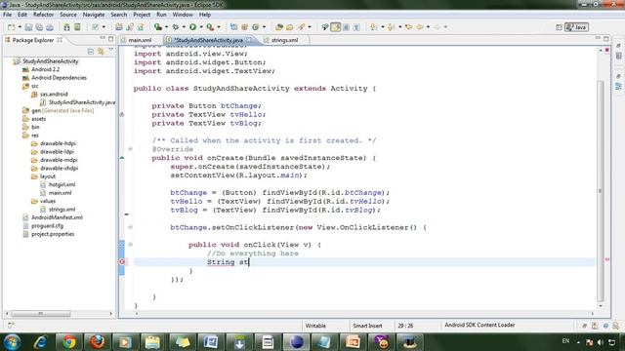Open the Project menu

[142, 15]
